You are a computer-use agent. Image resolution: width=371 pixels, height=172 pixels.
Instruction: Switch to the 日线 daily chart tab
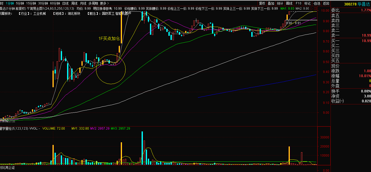click(65, 3)
